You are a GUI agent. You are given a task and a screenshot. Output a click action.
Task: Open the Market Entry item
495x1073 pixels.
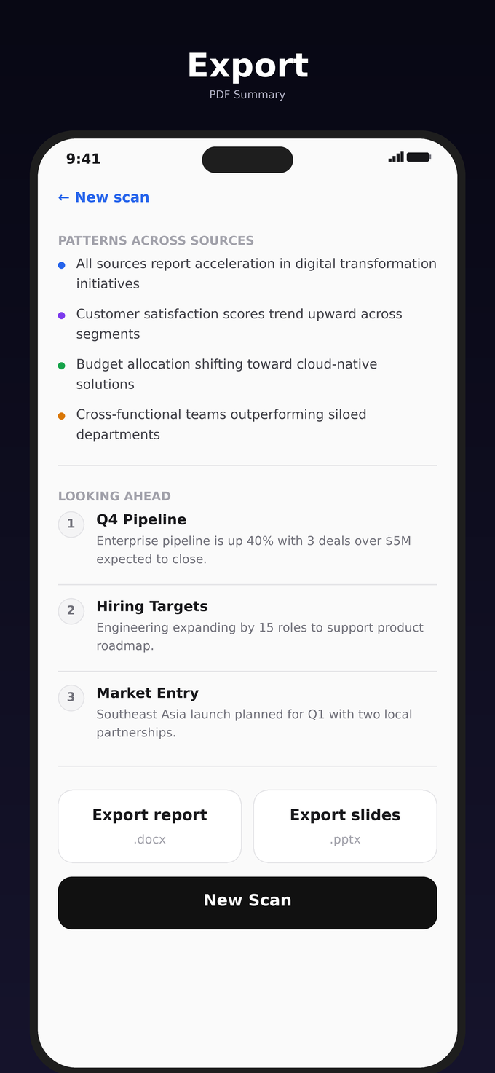pos(147,693)
